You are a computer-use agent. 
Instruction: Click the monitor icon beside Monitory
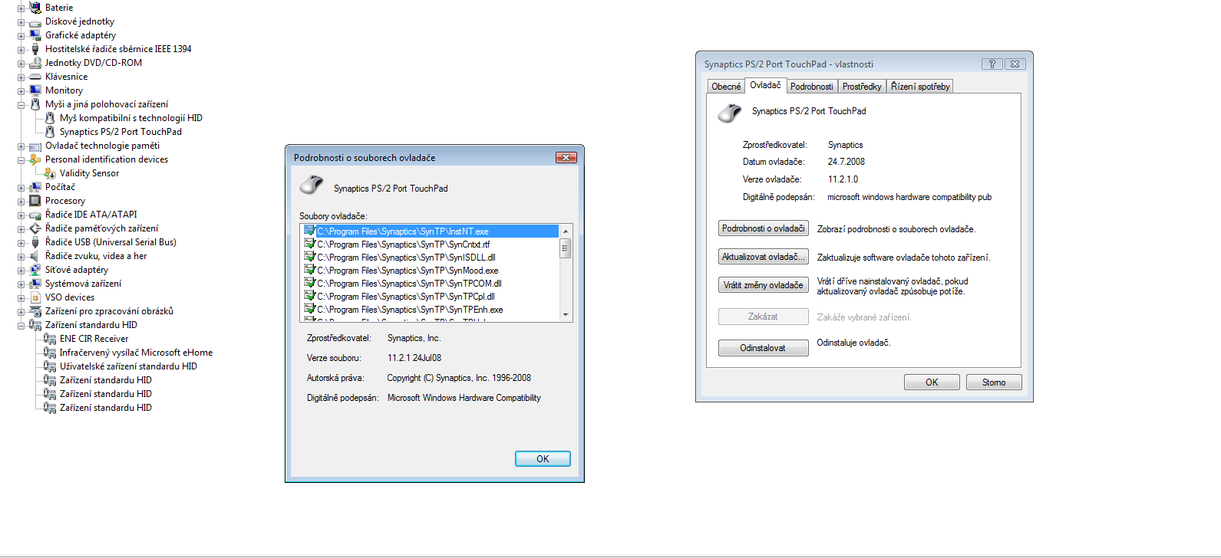pos(35,90)
